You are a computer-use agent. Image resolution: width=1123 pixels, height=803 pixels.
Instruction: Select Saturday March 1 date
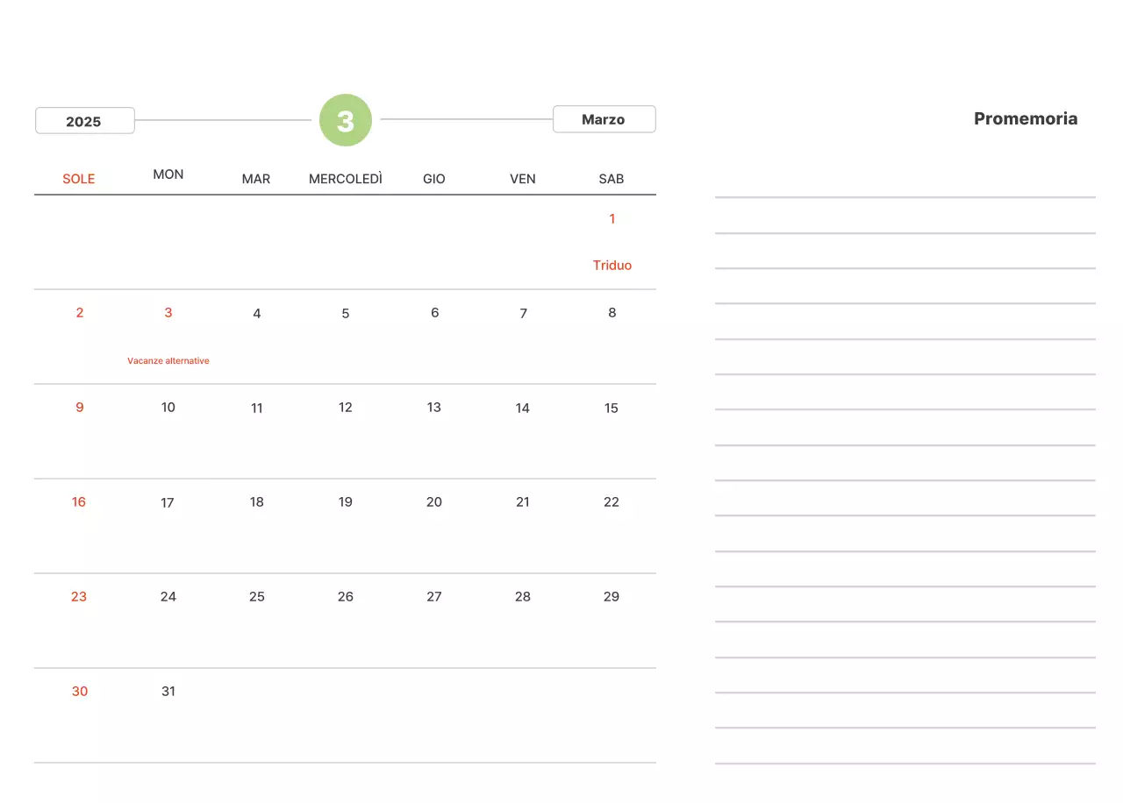click(612, 219)
